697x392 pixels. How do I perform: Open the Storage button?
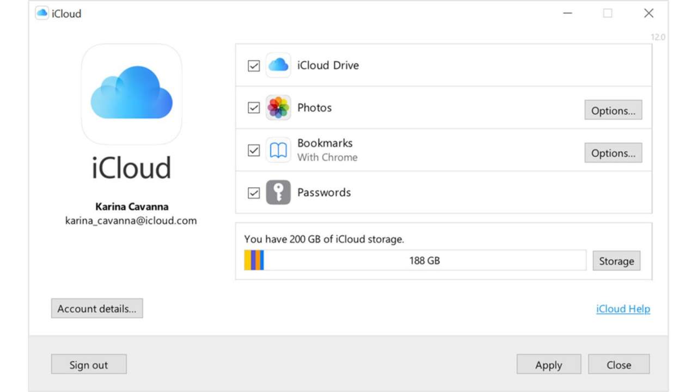click(616, 261)
